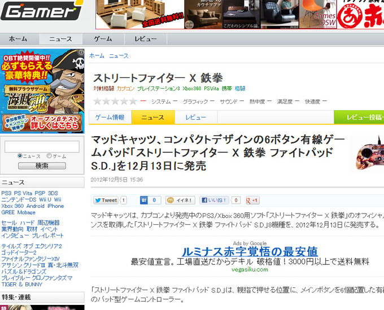
Task: Click the blue 格闘 tag link
Action: (x=240, y=89)
